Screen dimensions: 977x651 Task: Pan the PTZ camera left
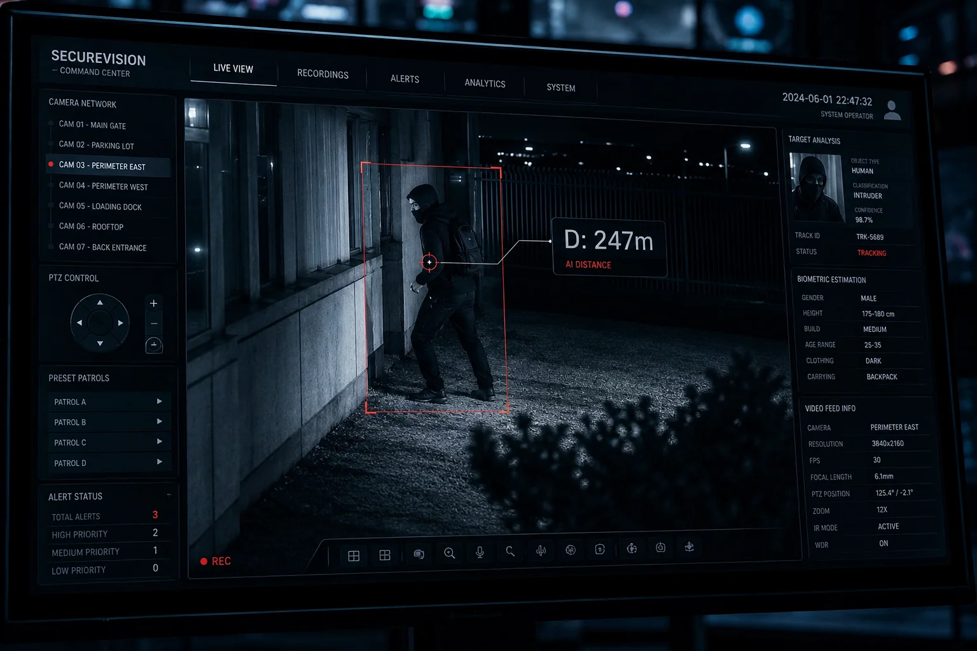[x=80, y=322]
